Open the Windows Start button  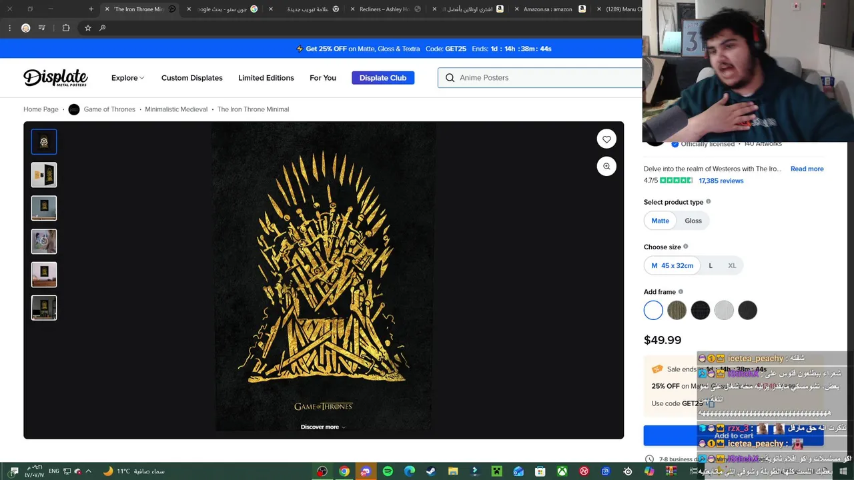pyautogui.click(x=843, y=471)
